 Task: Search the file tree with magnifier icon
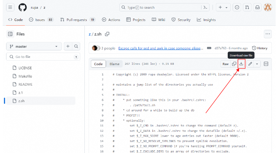tap(76, 46)
